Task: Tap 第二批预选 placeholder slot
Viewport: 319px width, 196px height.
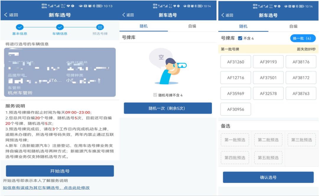Action: pos(268,140)
